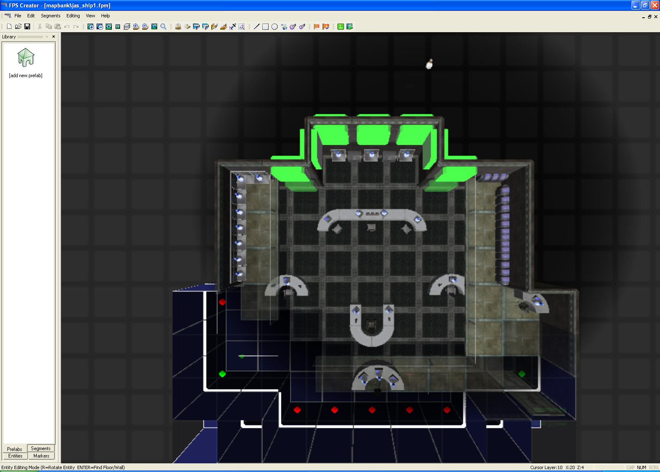Select the circle drawing tool
The height and width of the screenshot is (472, 660).
pos(275,26)
